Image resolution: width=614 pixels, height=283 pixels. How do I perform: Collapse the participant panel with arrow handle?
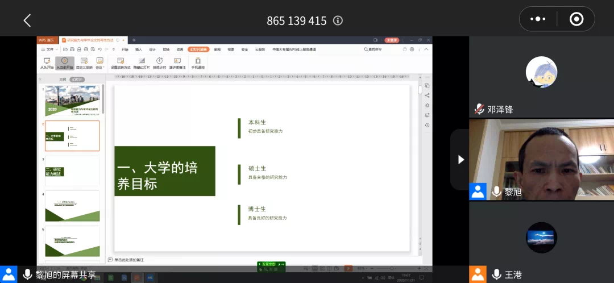tap(460, 160)
